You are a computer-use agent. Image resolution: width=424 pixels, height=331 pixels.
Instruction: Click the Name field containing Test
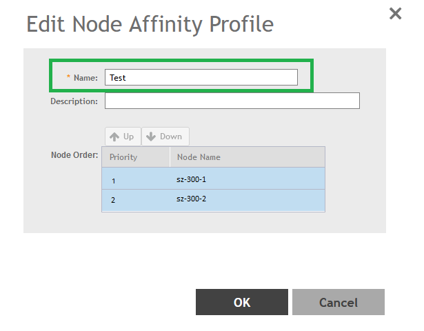point(201,77)
